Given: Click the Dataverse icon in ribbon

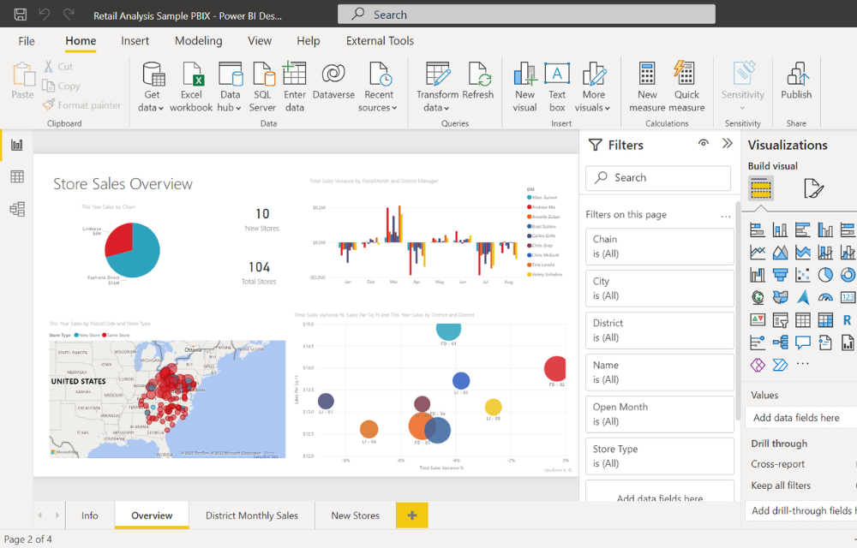Looking at the screenshot, I should pyautogui.click(x=333, y=81).
